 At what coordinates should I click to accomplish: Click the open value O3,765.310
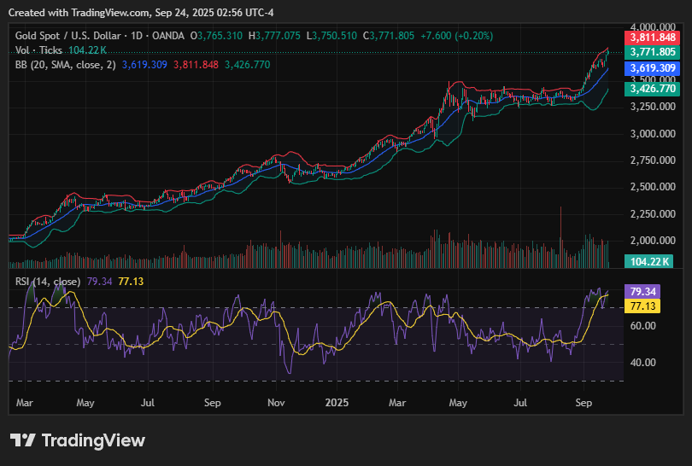click(216, 36)
